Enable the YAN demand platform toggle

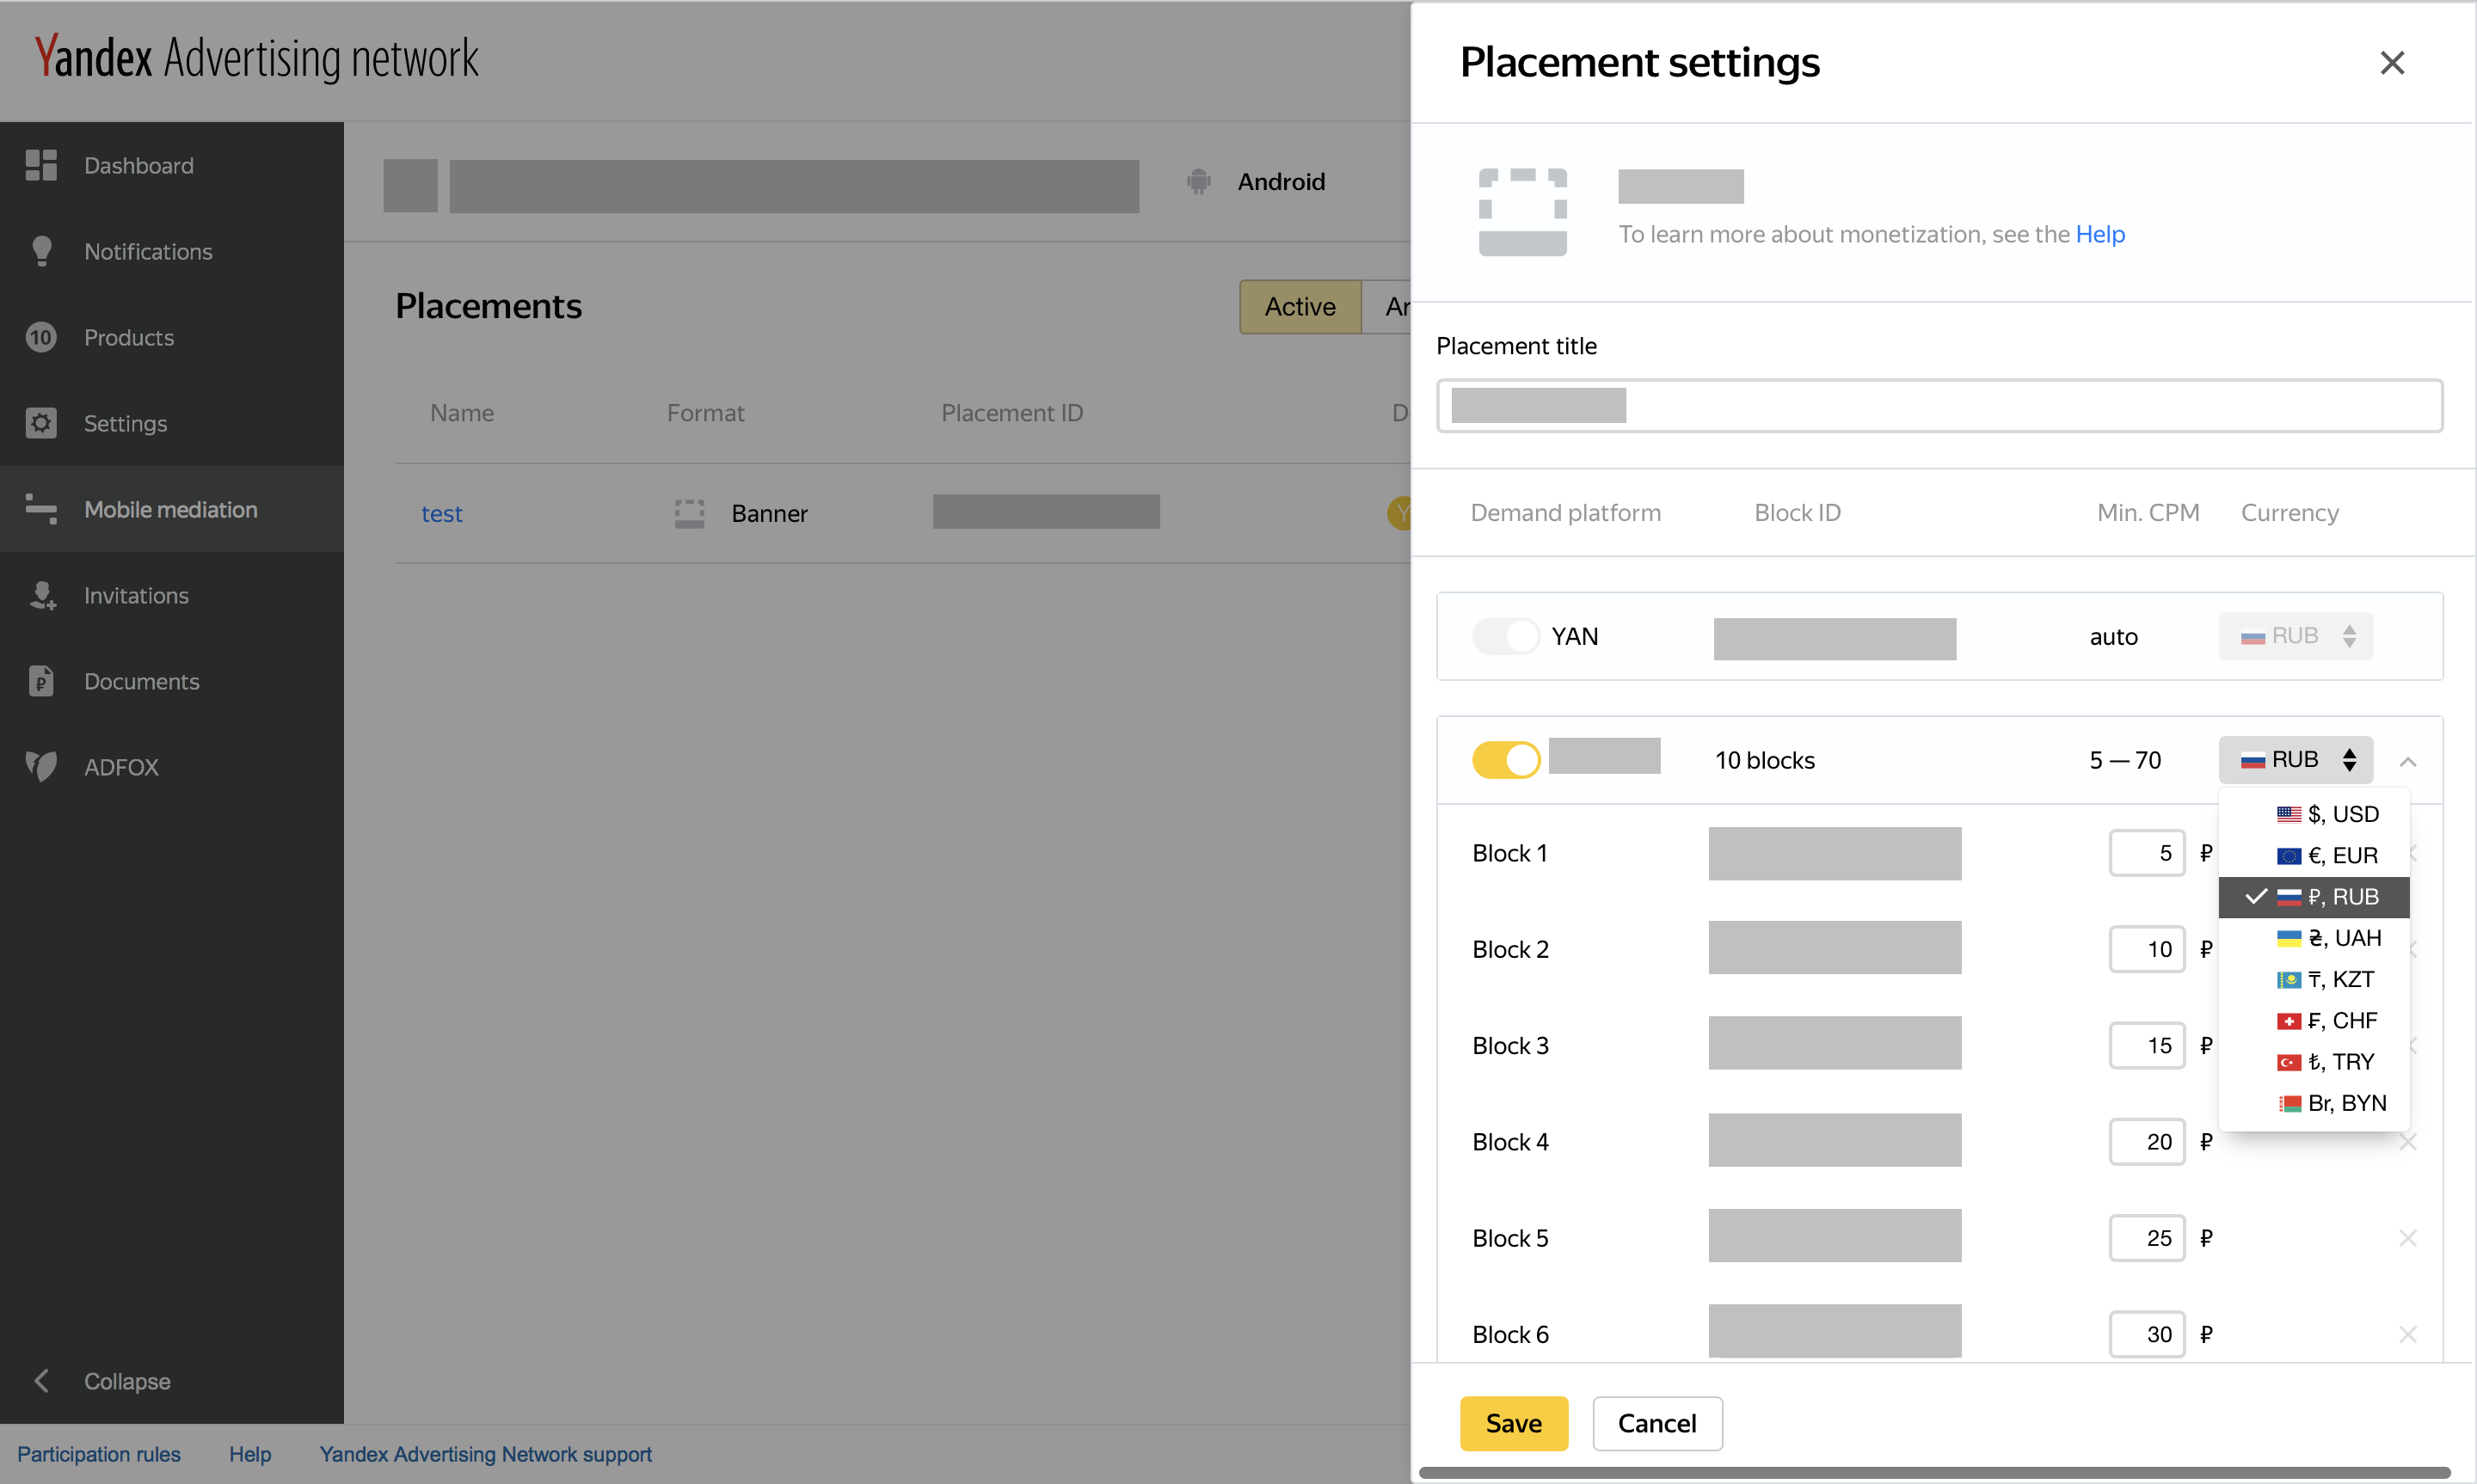(x=1505, y=636)
